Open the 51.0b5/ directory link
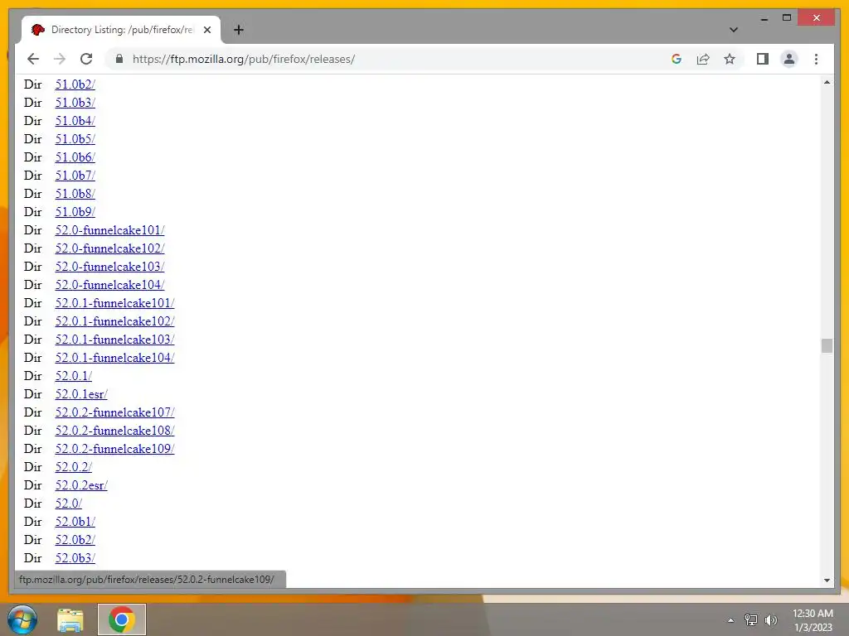The image size is (849, 636). 75,139
